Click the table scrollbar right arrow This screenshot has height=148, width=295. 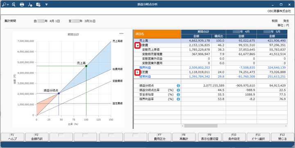click(x=286, y=126)
